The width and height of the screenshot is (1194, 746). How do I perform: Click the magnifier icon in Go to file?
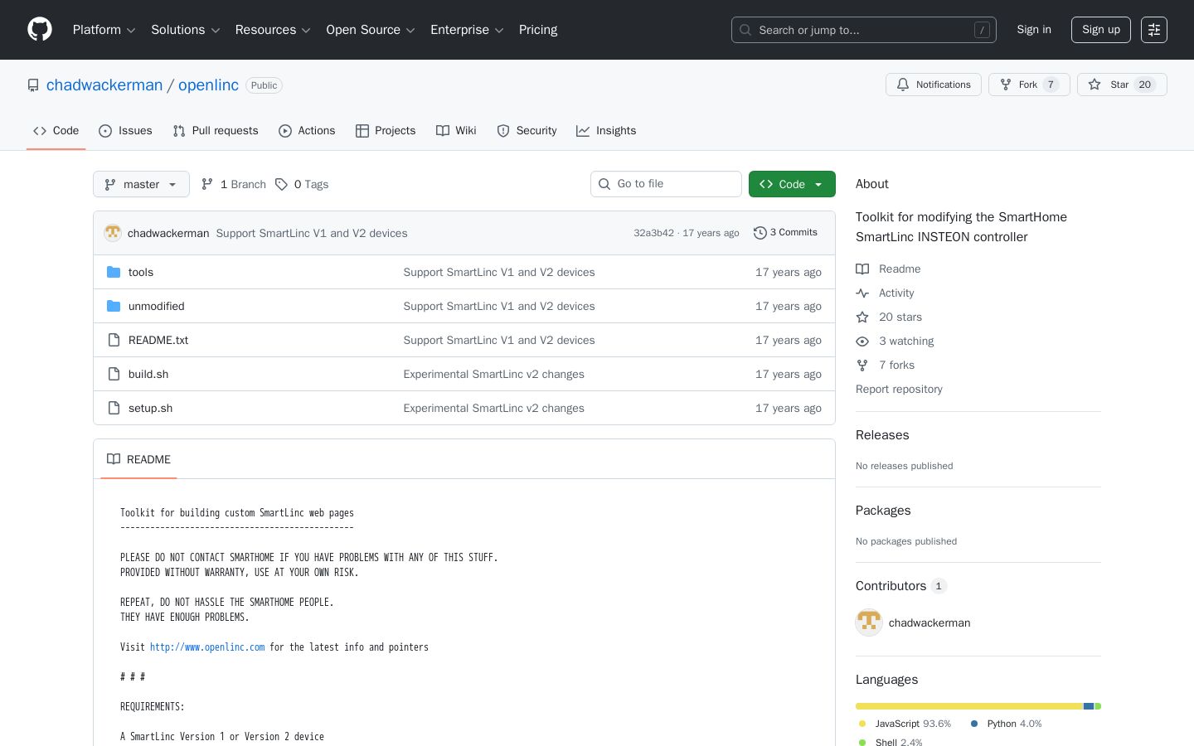click(x=604, y=184)
